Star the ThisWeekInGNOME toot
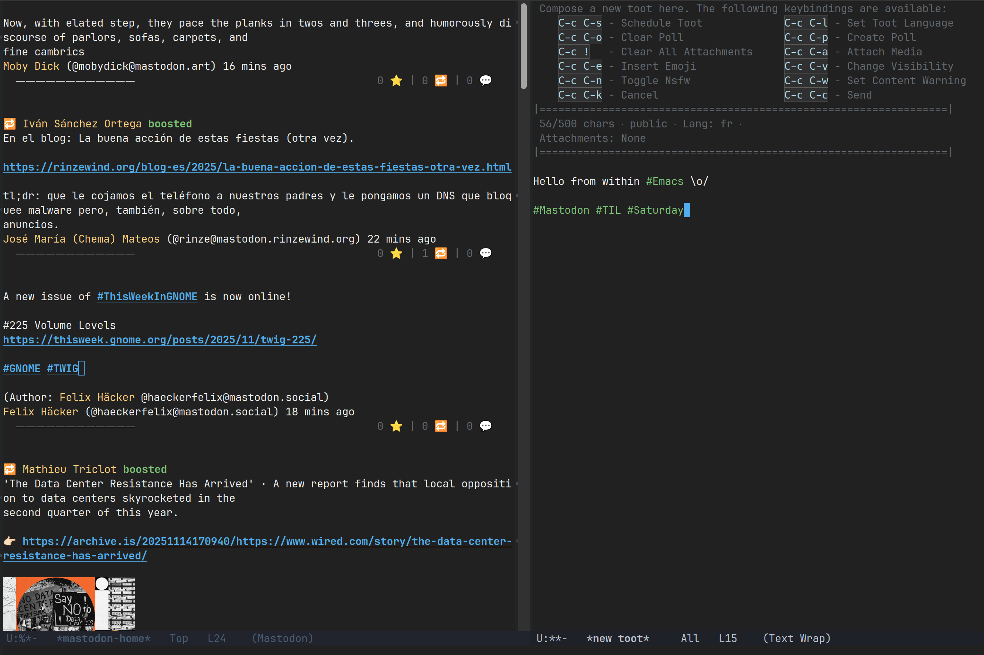984x655 pixels. (x=396, y=426)
